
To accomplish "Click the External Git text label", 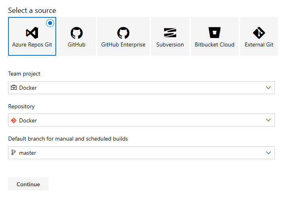I will (259, 44).
